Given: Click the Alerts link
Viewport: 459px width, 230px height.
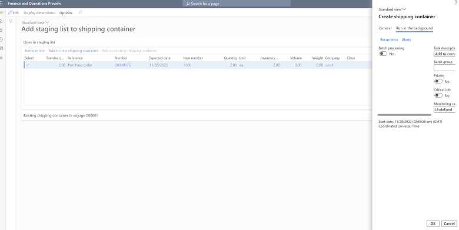Looking at the screenshot, I should click(x=406, y=40).
